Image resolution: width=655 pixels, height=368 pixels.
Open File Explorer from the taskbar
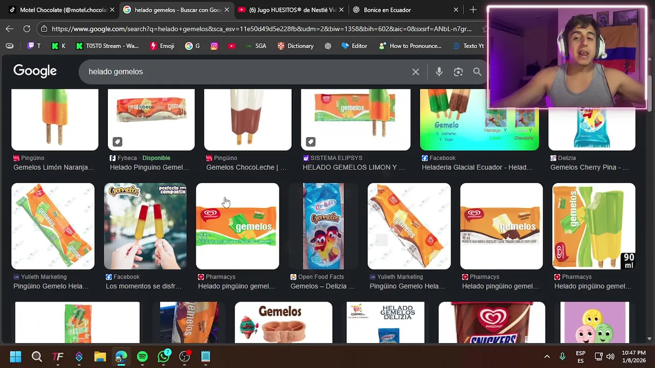pos(100,356)
